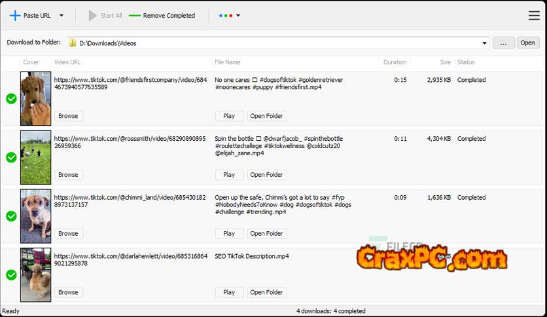Sort by Duration column header
The image size is (547, 317).
coord(395,62)
